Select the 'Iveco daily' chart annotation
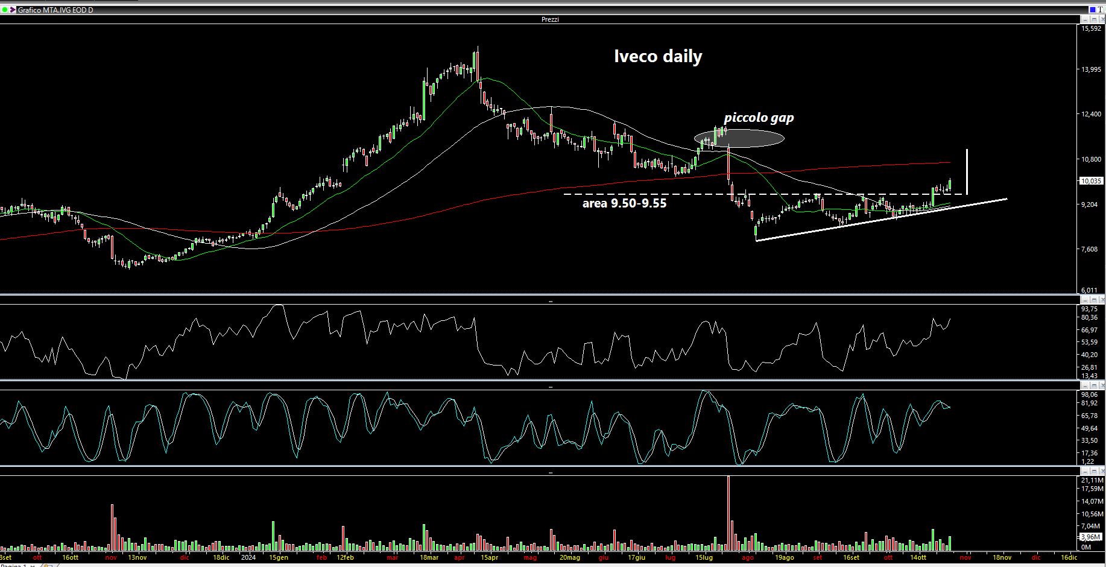The height and width of the screenshot is (567, 1106). [658, 56]
